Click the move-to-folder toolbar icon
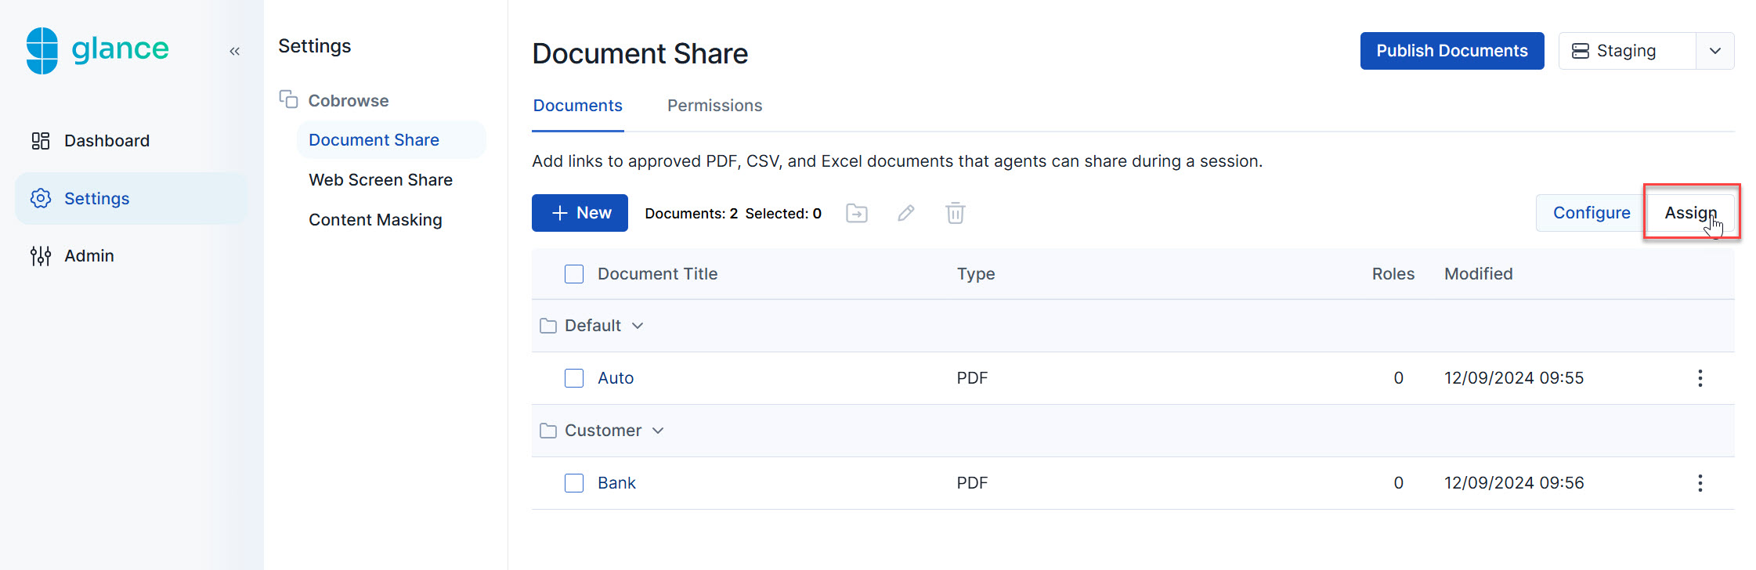The width and height of the screenshot is (1756, 570). pyautogui.click(x=857, y=213)
